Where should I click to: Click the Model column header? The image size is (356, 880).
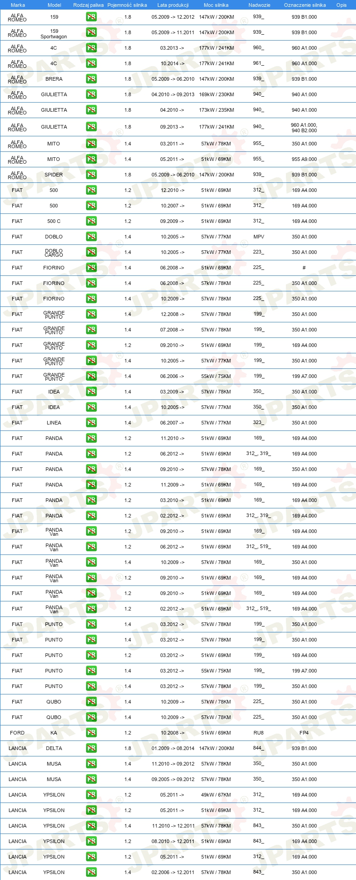[55, 5]
